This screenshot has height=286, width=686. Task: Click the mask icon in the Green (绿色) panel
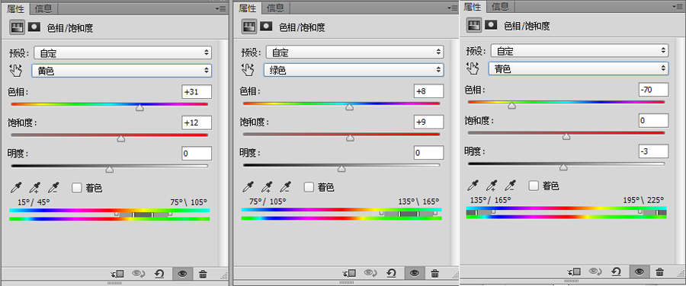pos(267,27)
